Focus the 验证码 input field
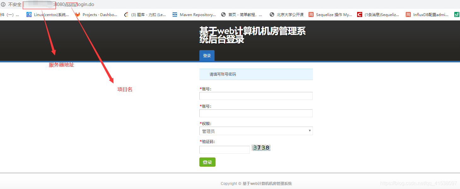 tap(225, 150)
